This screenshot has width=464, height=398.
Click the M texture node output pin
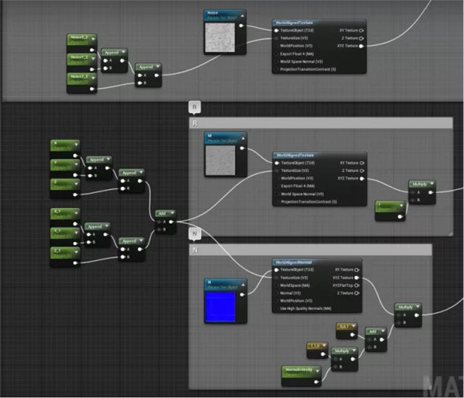pos(242,148)
